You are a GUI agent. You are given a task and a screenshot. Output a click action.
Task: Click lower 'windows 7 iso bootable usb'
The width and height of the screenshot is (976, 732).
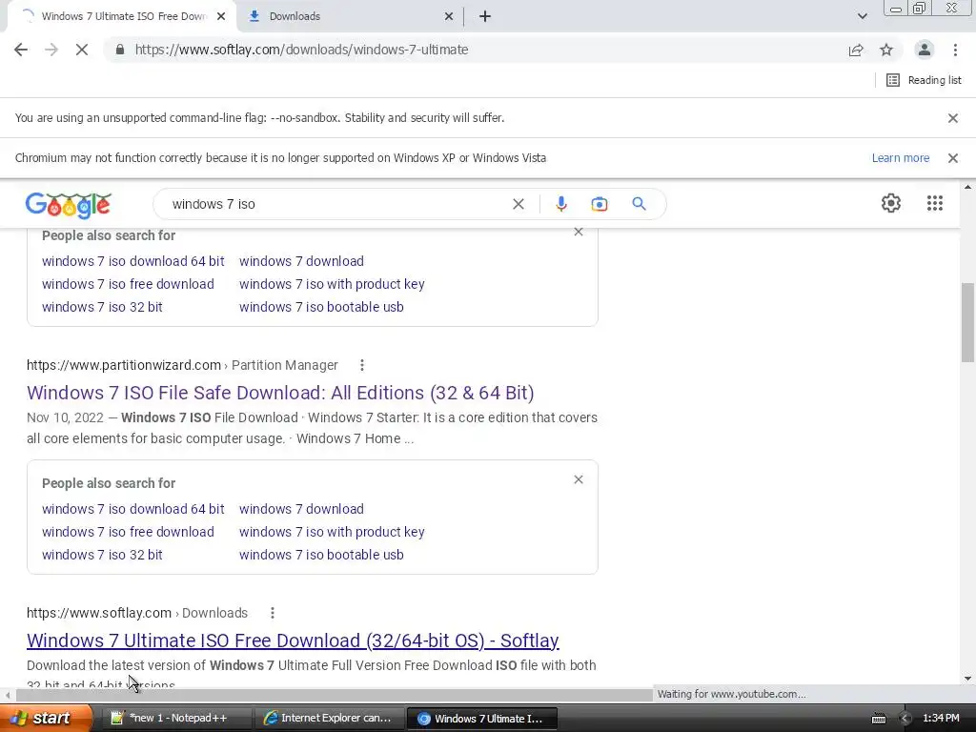pos(321,556)
